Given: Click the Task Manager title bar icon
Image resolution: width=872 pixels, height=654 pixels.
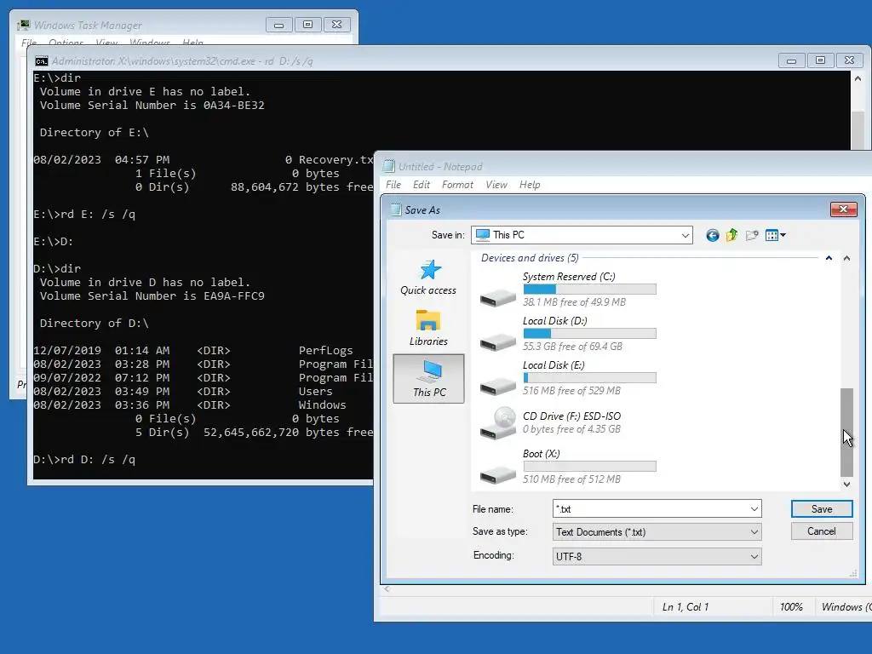Looking at the screenshot, I should pyautogui.click(x=23, y=25).
